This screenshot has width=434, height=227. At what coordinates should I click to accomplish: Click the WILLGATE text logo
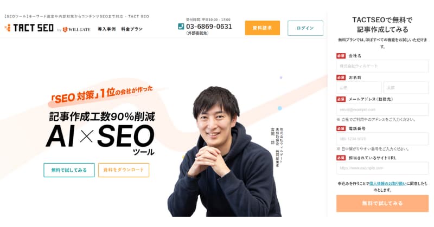pos(79,29)
